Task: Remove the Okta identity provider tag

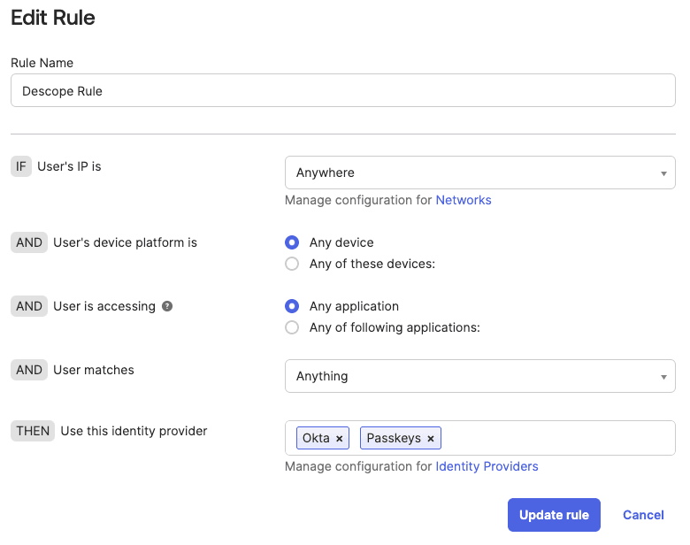Action: (x=339, y=439)
